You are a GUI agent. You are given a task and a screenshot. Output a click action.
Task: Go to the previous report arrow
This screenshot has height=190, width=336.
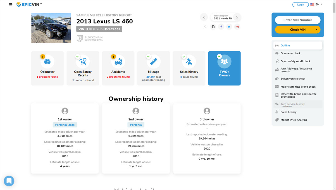(204, 17)
